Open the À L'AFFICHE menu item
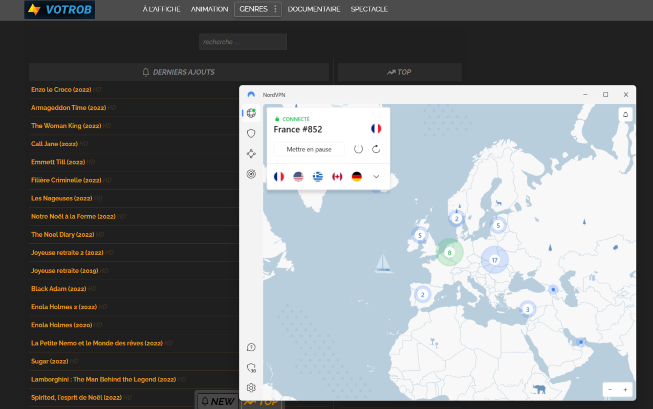Viewport: 653px width, 409px height. pyautogui.click(x=162, y=9)
